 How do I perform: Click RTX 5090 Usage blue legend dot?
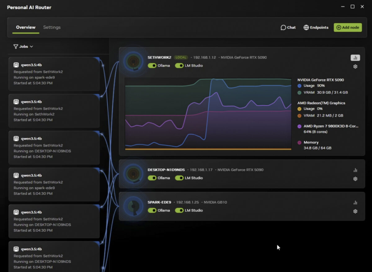tap(299, 86)
